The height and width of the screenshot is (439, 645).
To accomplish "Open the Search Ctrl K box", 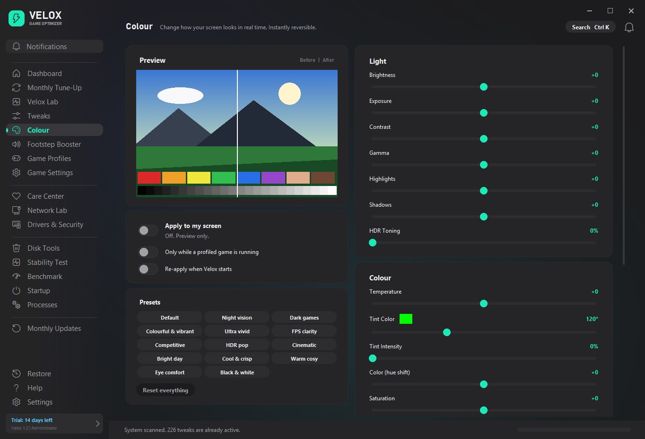I will coord(590,27).
